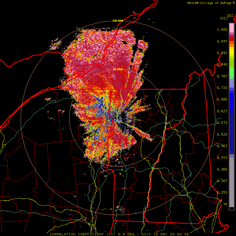Click the [CC] units label
236x236 pixels.
click(x=224, y=18)
